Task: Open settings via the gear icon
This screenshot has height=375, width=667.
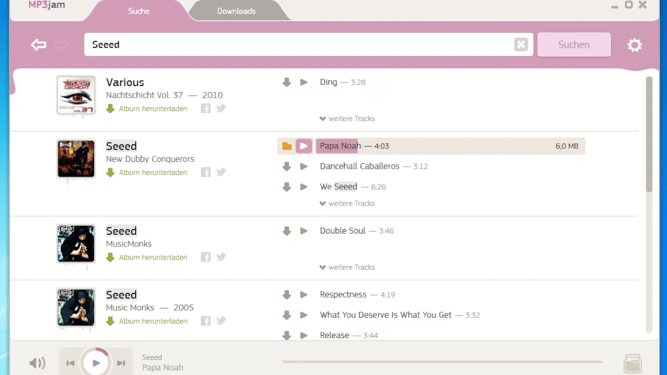Action: click(x=634, y=45)
